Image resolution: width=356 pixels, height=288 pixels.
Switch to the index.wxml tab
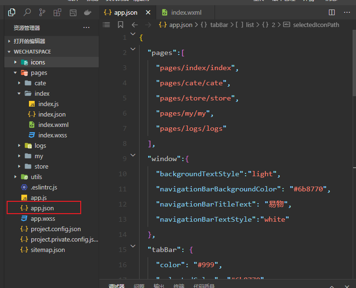(186, 12)
